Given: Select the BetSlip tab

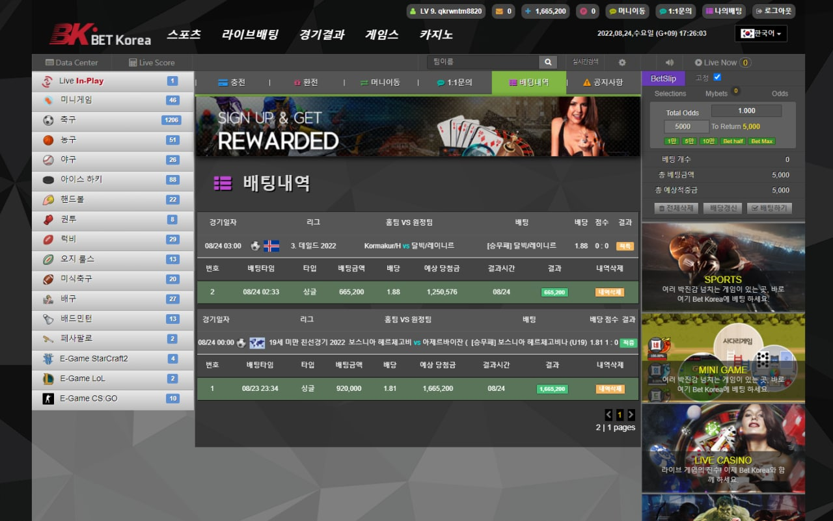Looking at the screenshot, I should coord(663,78).
